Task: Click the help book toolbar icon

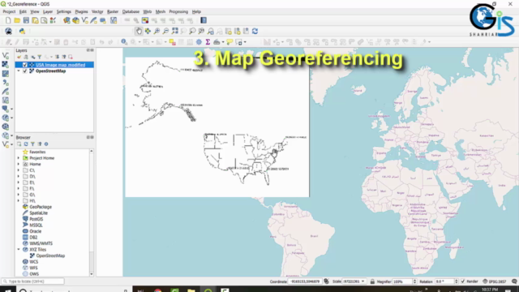Action: [204, 20]
